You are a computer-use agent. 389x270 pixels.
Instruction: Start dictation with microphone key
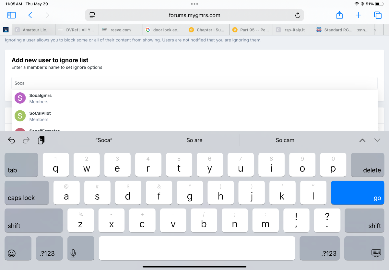[x=73, y=253]
